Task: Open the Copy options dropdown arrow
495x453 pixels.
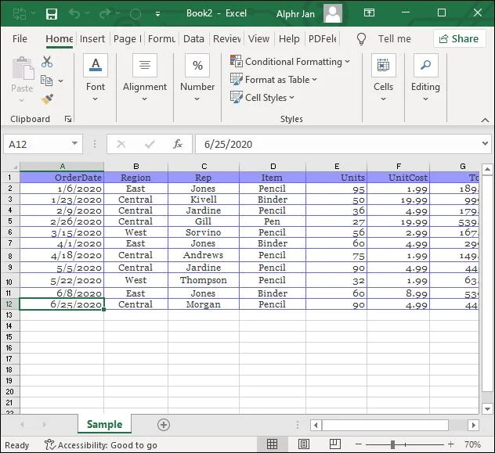Action: (x=60, y=81)
